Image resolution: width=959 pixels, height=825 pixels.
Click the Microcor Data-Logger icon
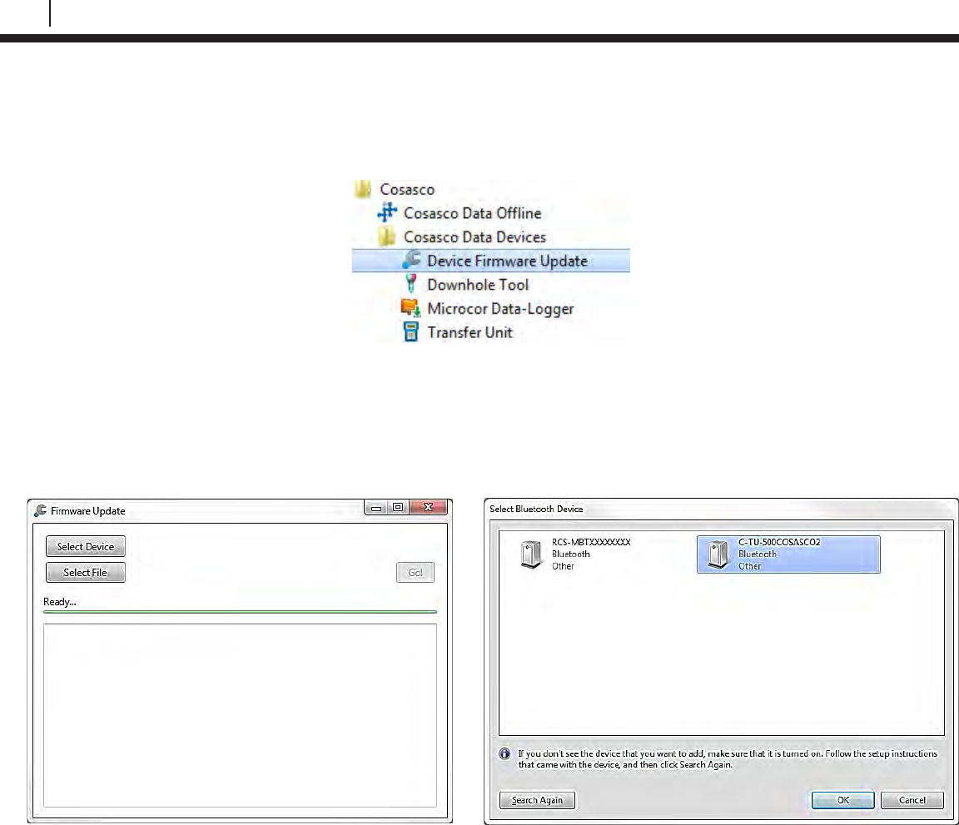click(x=410, y=308)
